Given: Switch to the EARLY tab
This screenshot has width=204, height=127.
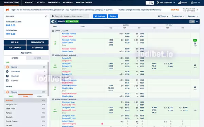Looking at the screenshot, I should coord(40,96).
